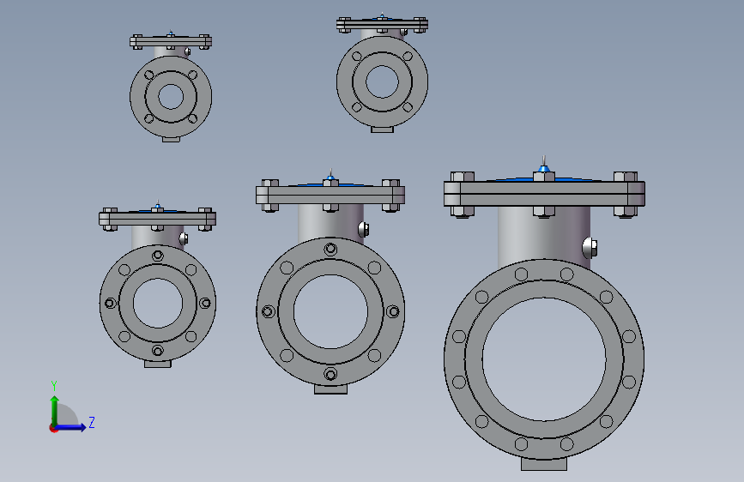Select the bottom foot block of the largest valve
This screenshot has width=744, height=482.
pos(544,463)
